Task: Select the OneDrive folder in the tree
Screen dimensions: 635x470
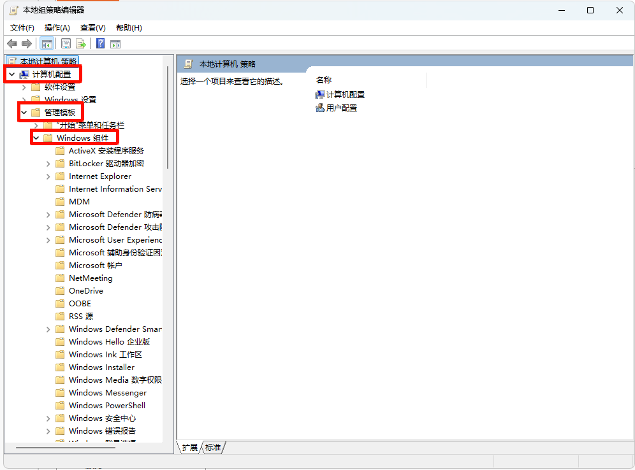Action: [x=85, y=291]
